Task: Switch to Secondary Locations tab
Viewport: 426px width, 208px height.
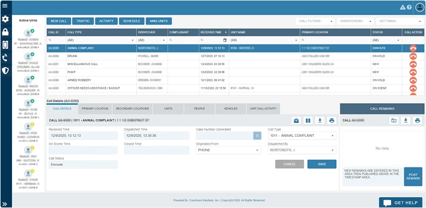Action: 132,109
